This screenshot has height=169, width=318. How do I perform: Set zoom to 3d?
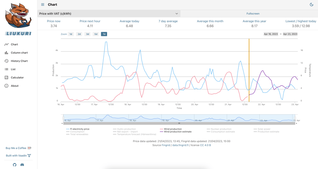coord(87,34)
